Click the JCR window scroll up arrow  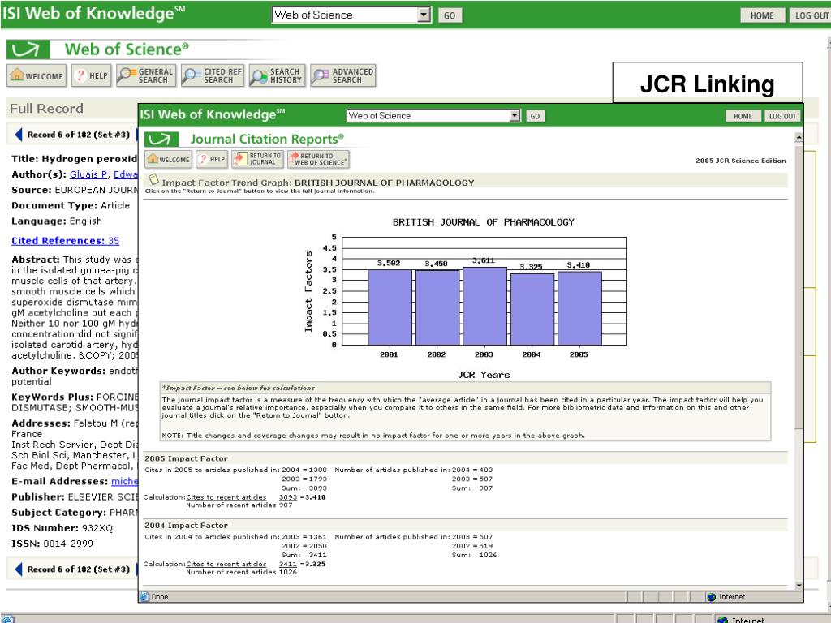point(799,138)
